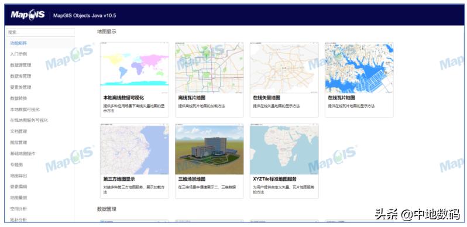This screenshot has width=467, height=227.
Task: Click the 三维场景地图 card title
Action: (192, 179)
